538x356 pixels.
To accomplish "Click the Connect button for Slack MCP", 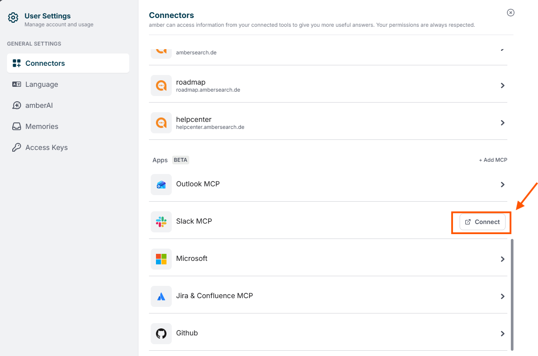I will coord(482,222).
